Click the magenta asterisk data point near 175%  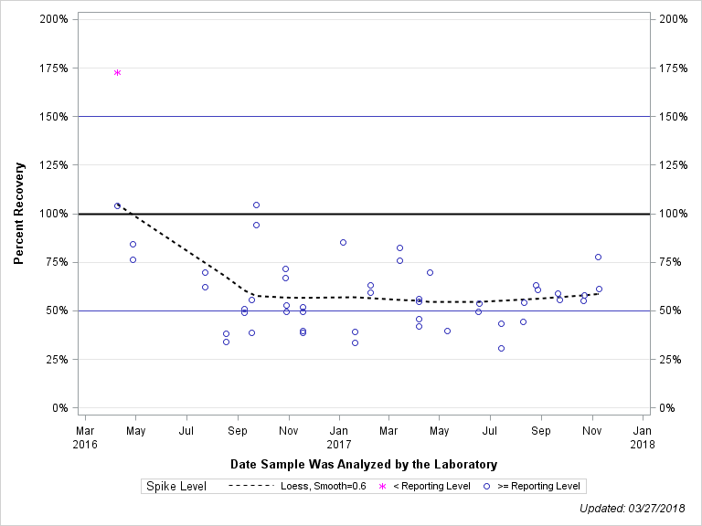click(x=117, y=72)
